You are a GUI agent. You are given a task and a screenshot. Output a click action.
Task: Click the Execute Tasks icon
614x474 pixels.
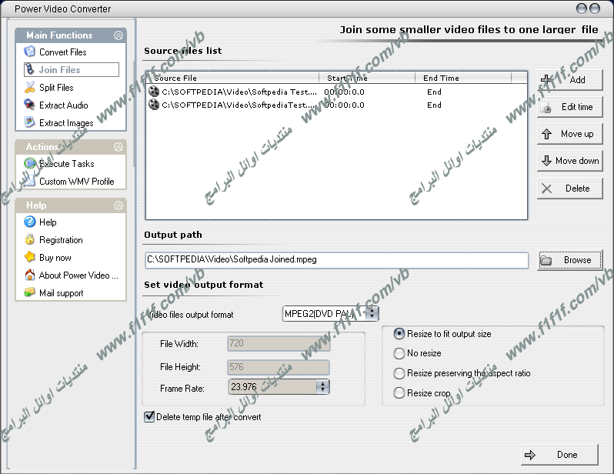click(30, 164)
